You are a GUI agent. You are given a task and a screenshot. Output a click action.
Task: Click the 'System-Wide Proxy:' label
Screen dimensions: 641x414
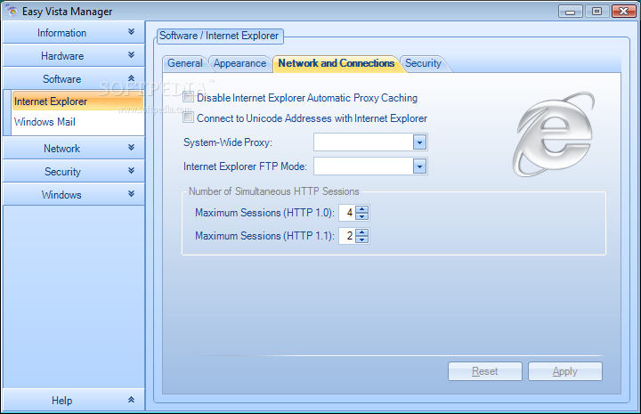click(x=228, y=142)
